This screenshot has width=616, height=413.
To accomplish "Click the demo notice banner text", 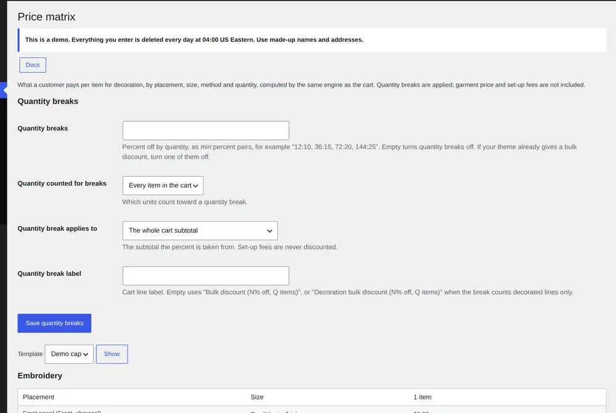I will 194,39.
